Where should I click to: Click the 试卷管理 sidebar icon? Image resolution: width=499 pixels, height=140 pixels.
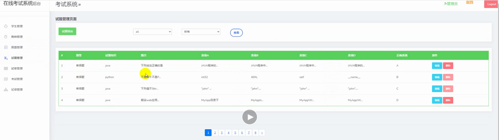pyautogui.click(x=6, y=68)
